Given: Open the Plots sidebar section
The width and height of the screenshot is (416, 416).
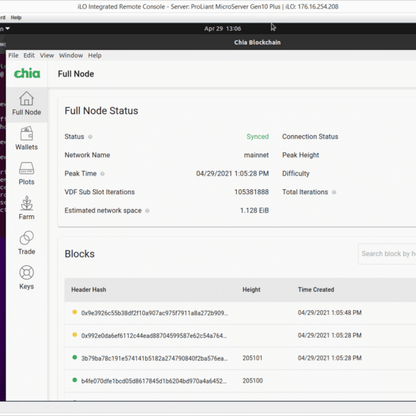Looking at the screenshot, I should (26, 174).
